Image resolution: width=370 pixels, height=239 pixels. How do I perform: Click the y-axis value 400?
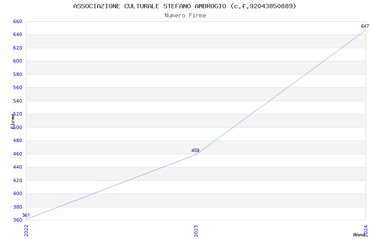click(x=17, y=193)
